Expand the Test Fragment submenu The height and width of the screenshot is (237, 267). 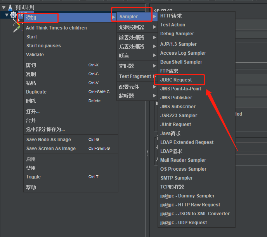(137, 76)
